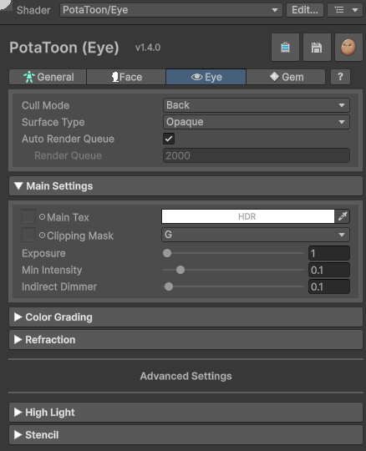Click the Indirect Dimmer slider handle

click(169, 286)
